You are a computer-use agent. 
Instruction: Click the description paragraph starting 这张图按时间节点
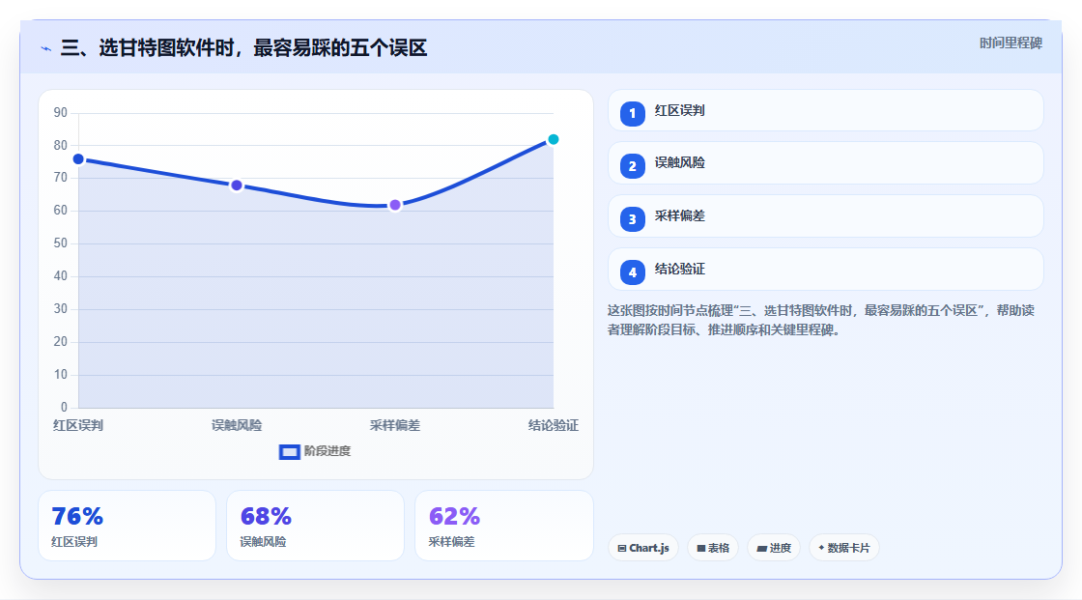821,320
